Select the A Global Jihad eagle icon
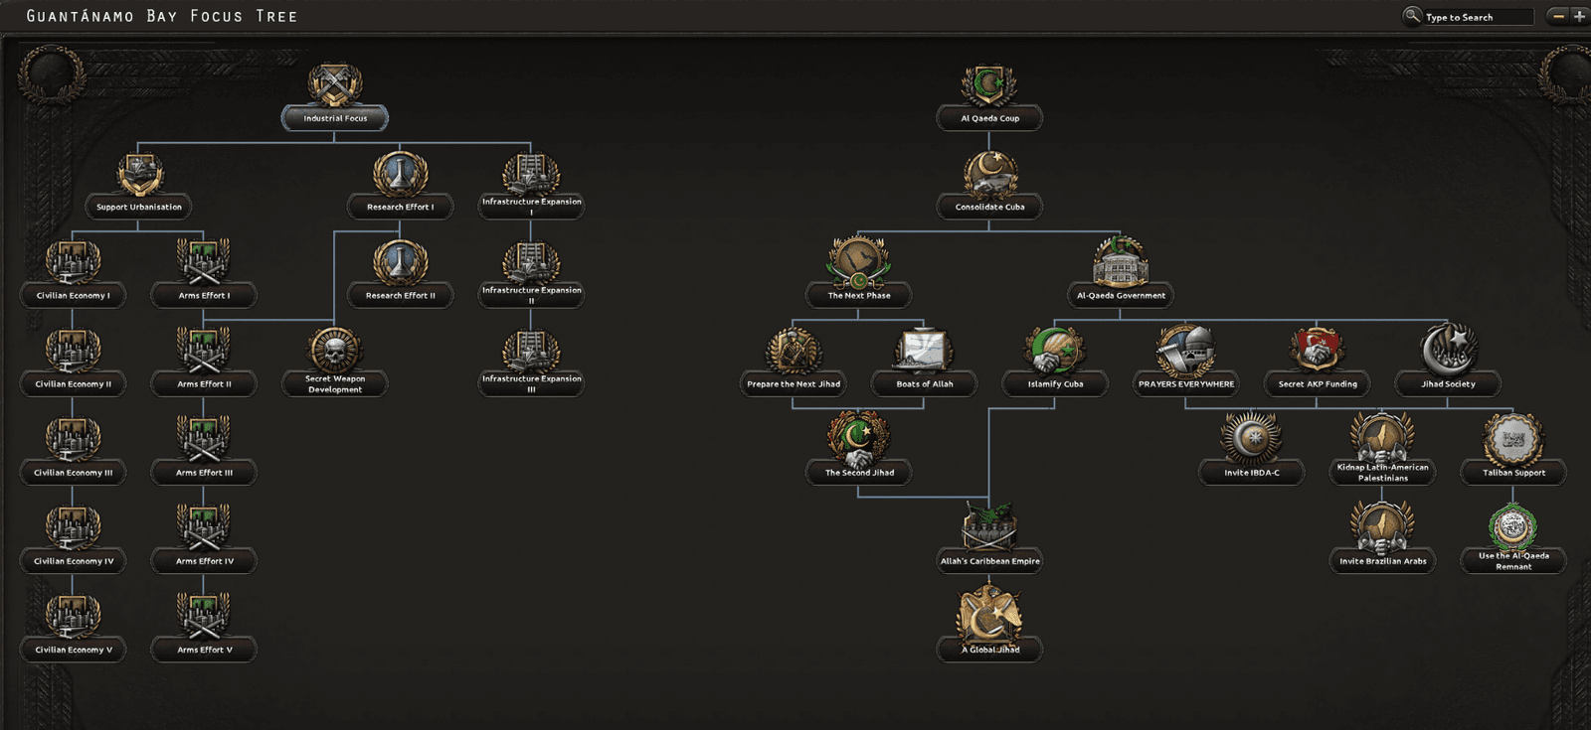Image resolution: width=1591 pixels, height=730 pixels. 989,616
